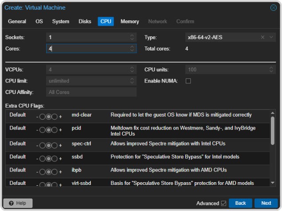This screenshot has width=282, height=211.
Task: Go to the Disks tab
Action: tap(85, 21)
